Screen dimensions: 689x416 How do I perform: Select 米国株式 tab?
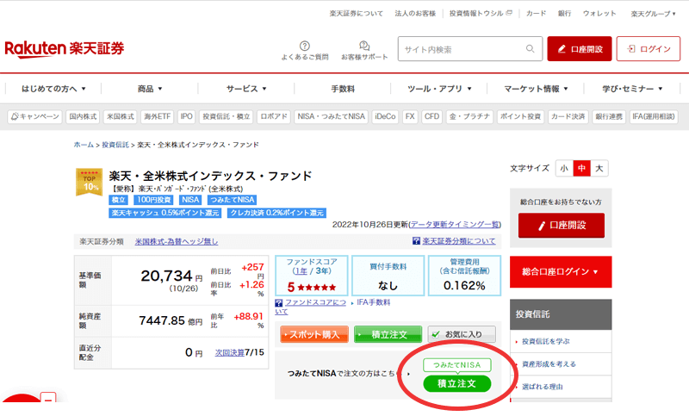click(x=121, y=116)
